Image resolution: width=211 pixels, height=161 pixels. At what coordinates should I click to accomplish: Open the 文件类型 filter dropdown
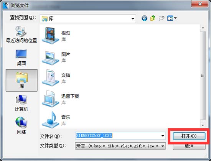[120, 146]
